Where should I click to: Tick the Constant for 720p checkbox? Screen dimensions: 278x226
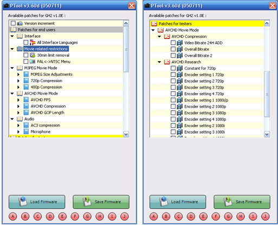173,68
